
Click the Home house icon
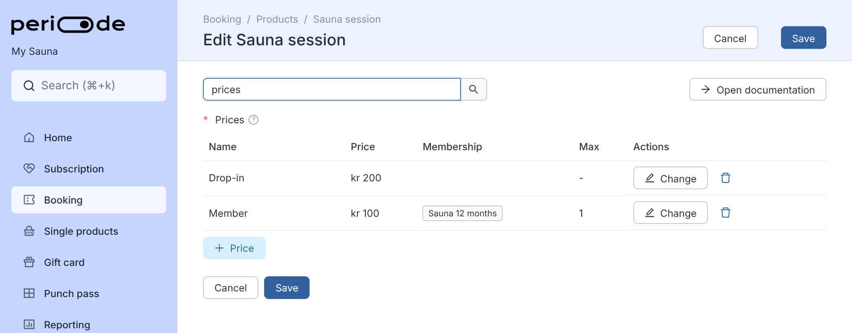point(29,137)
